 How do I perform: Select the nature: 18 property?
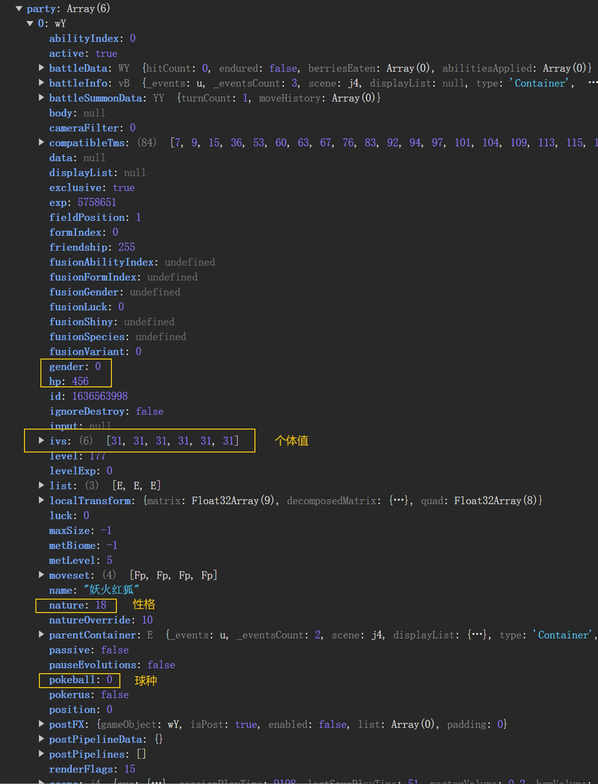[77, 605]
